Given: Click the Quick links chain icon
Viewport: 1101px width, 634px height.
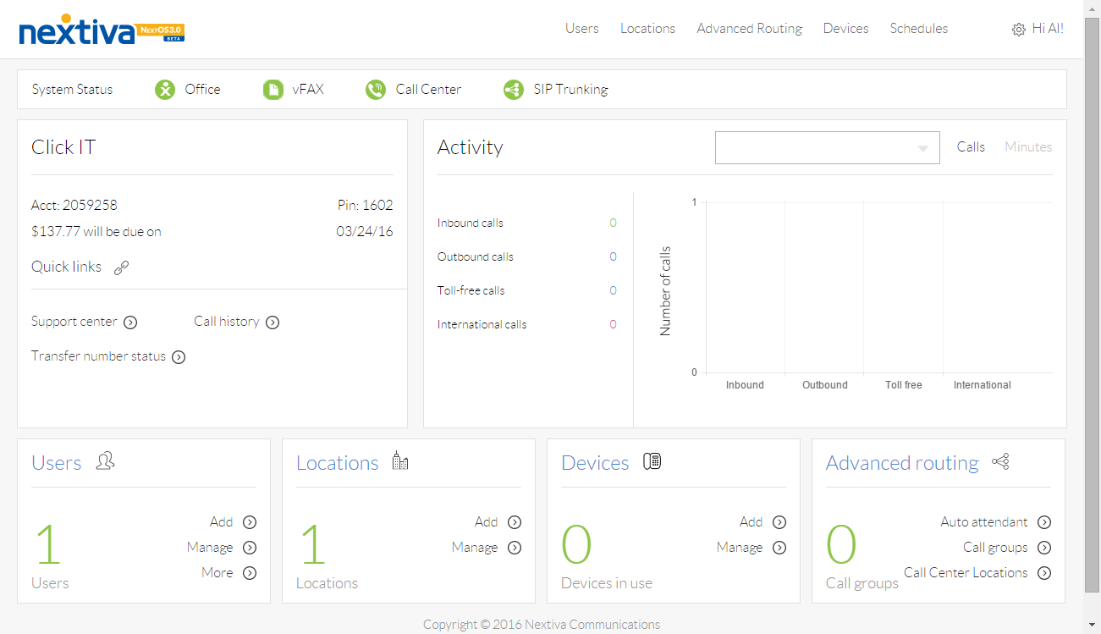Looking at the screenshot, I should click(121, 267).
